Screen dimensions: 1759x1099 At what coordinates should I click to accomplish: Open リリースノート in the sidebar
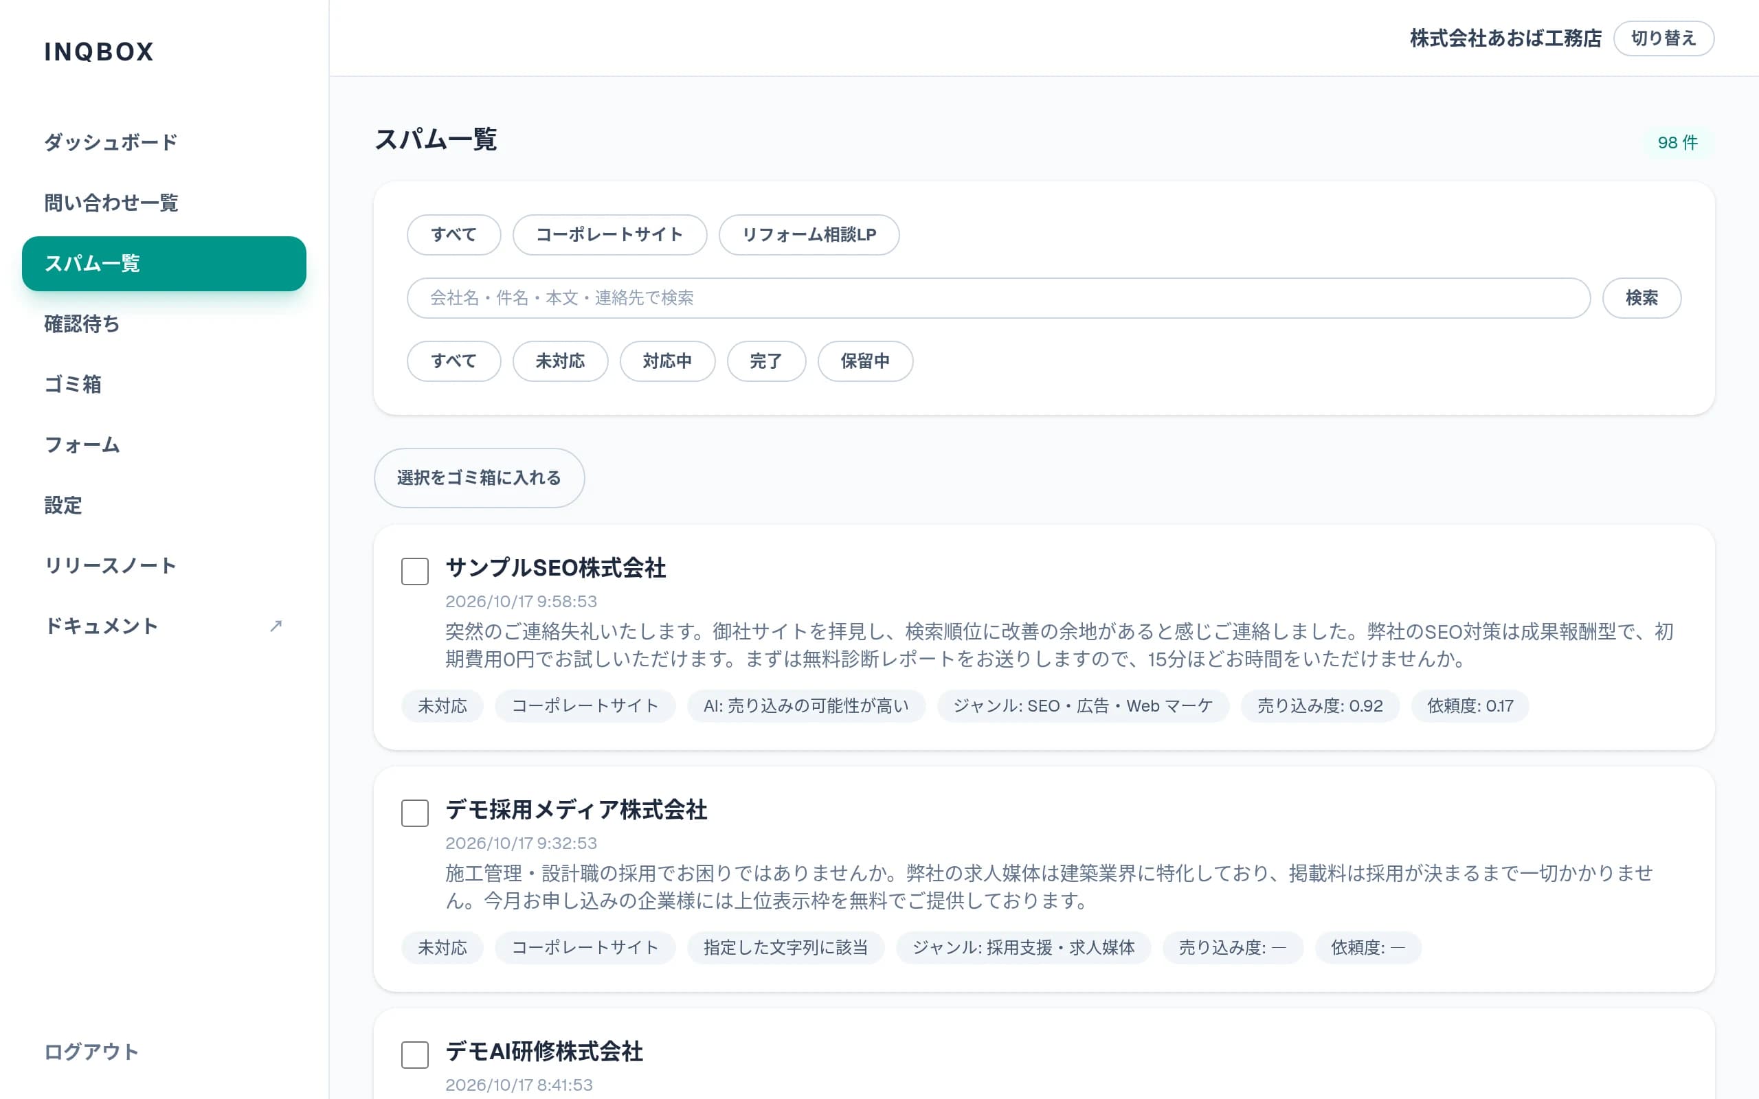click(x=164, y=565)
